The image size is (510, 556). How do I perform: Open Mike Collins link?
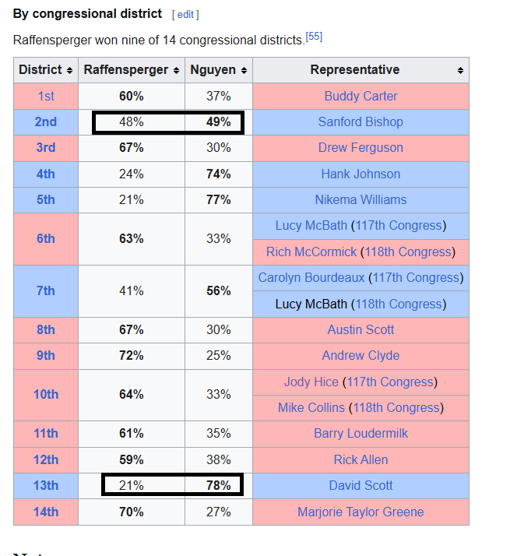coord(311,408)
